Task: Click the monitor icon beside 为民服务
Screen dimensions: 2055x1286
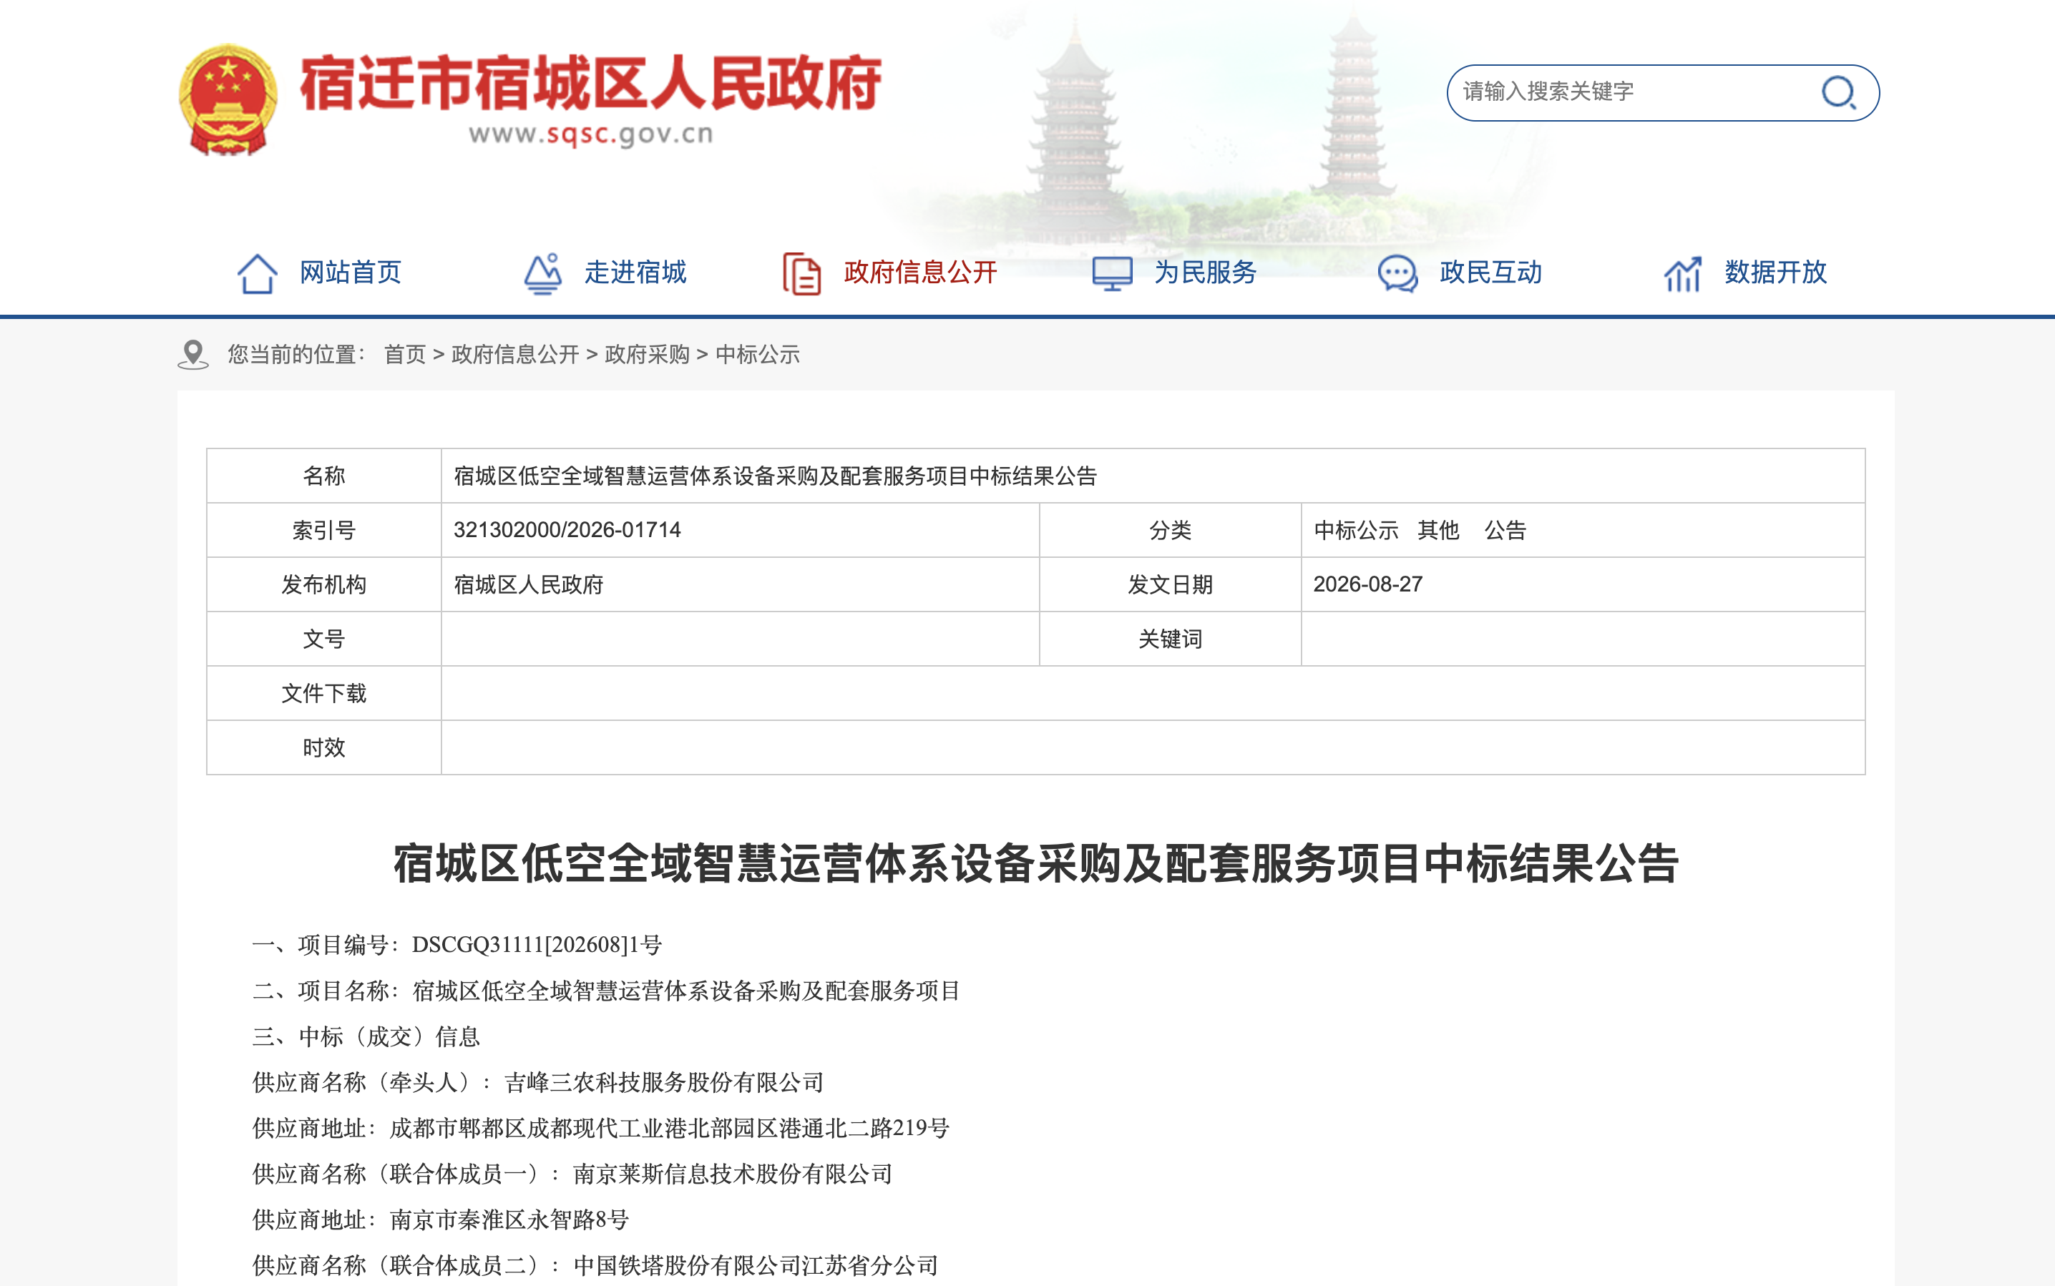Action: click(1112, 273)
